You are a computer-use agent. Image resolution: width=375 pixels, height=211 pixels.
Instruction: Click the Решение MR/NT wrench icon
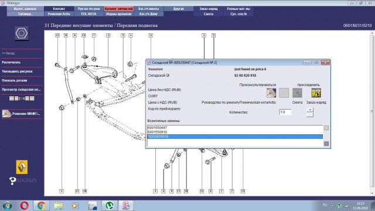pos(6,114)
